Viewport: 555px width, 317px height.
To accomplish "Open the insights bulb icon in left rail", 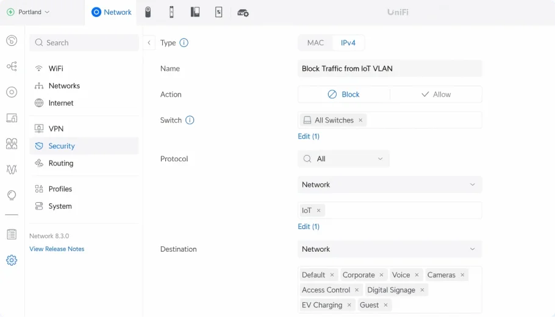I will pyautogui.click(x=12, y=195).
